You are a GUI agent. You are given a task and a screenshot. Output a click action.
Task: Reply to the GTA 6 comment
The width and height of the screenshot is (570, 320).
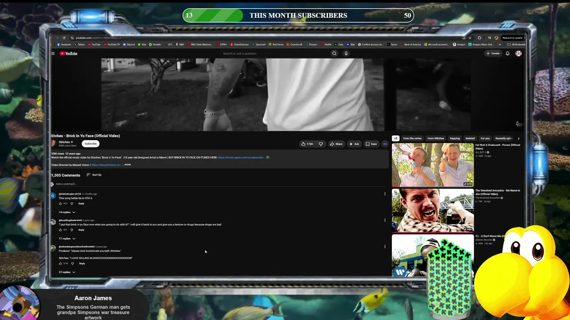point(81,204)
